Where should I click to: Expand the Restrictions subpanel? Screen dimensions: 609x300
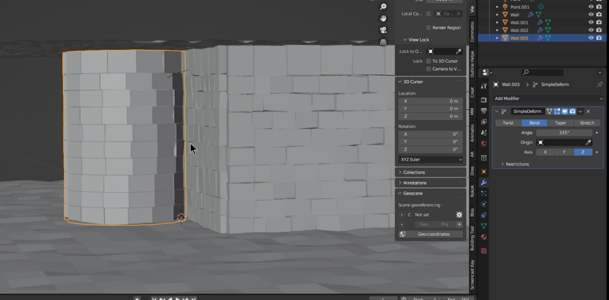(x=515, y=164)
